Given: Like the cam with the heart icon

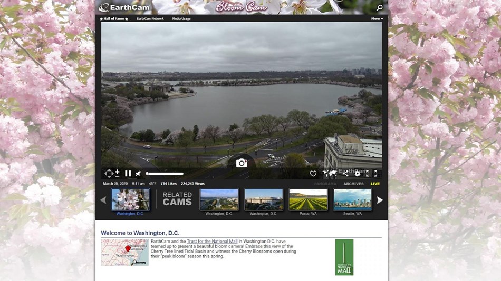Looking at the screenshot, I should click(313, 174).
